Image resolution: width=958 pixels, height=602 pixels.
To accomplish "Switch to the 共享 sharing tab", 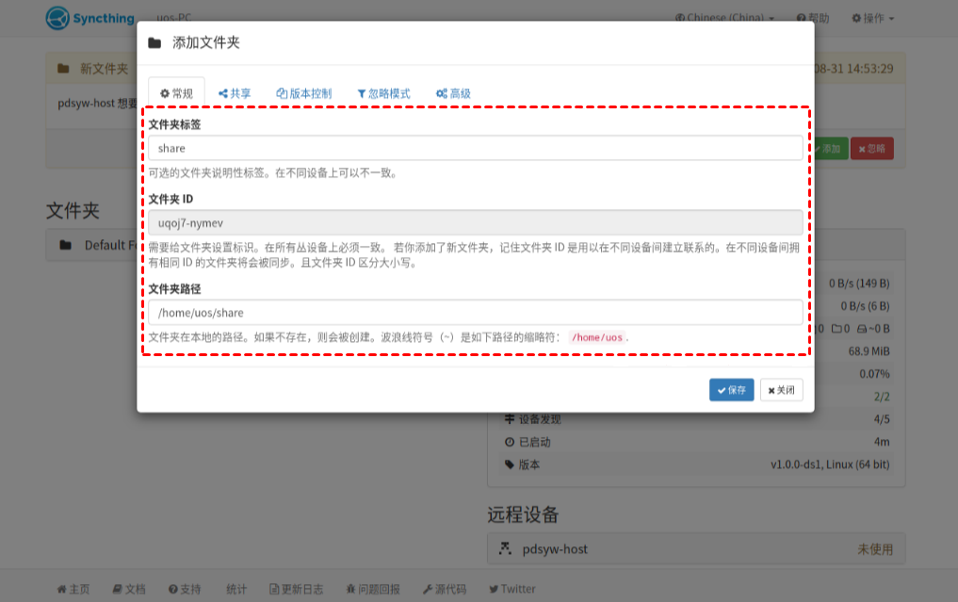I will click(235, 93).
